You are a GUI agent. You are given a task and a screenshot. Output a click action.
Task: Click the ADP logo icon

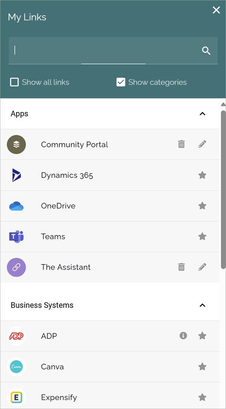(x=17, y=336)
